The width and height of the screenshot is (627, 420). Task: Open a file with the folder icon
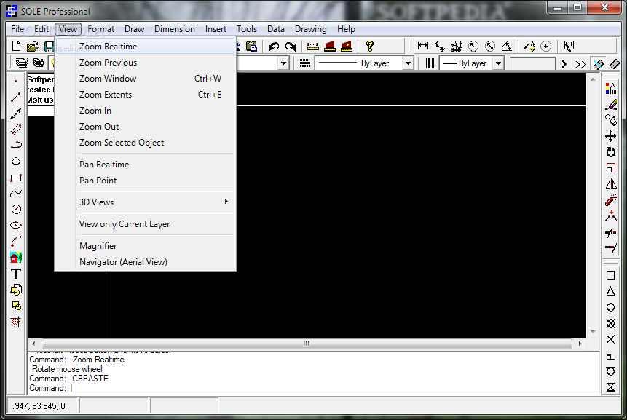(x=32, y=47)
